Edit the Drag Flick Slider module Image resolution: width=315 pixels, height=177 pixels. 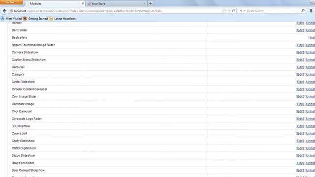tap(300, 163)
